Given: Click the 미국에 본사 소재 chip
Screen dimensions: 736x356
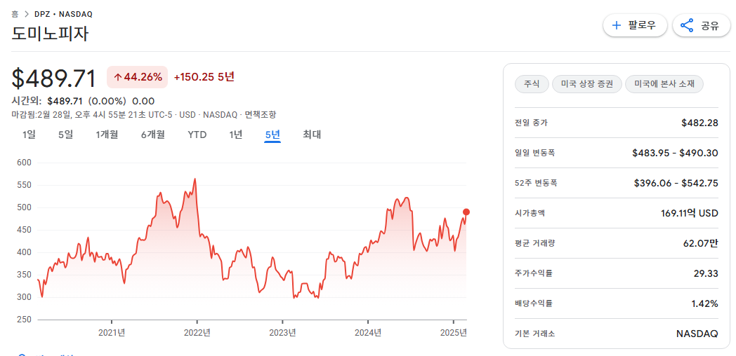Looking at the screenshot, I should click(x=664, y=85).
